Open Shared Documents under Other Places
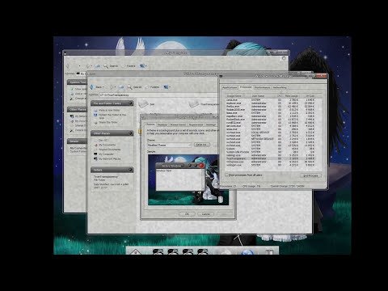388x291 pixels. [x=108, y=150]
